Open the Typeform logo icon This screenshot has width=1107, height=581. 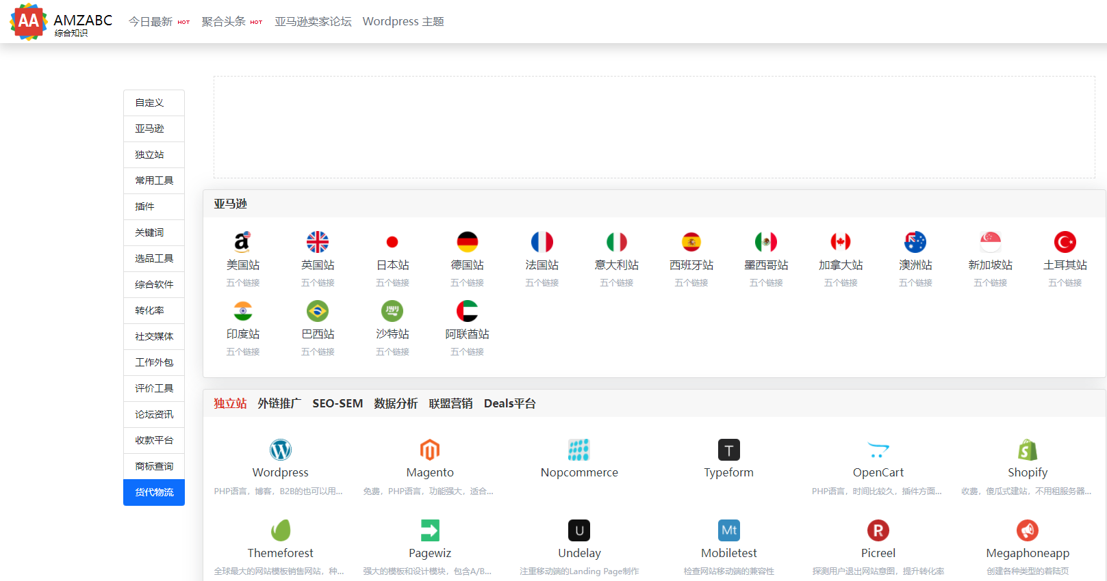point(729,450)
